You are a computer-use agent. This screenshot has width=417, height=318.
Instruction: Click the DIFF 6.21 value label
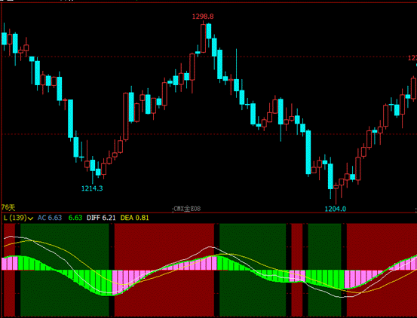[x=101, y=218]
